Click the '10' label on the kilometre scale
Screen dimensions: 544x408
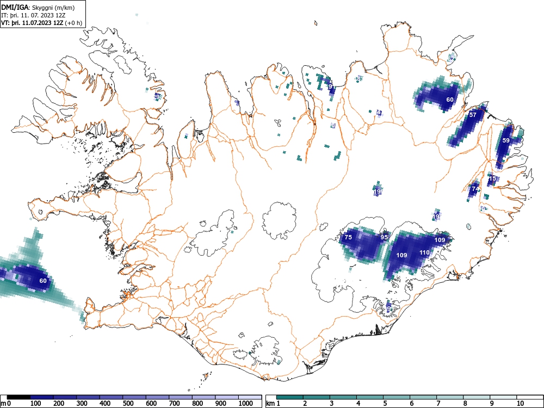(520, 404)
